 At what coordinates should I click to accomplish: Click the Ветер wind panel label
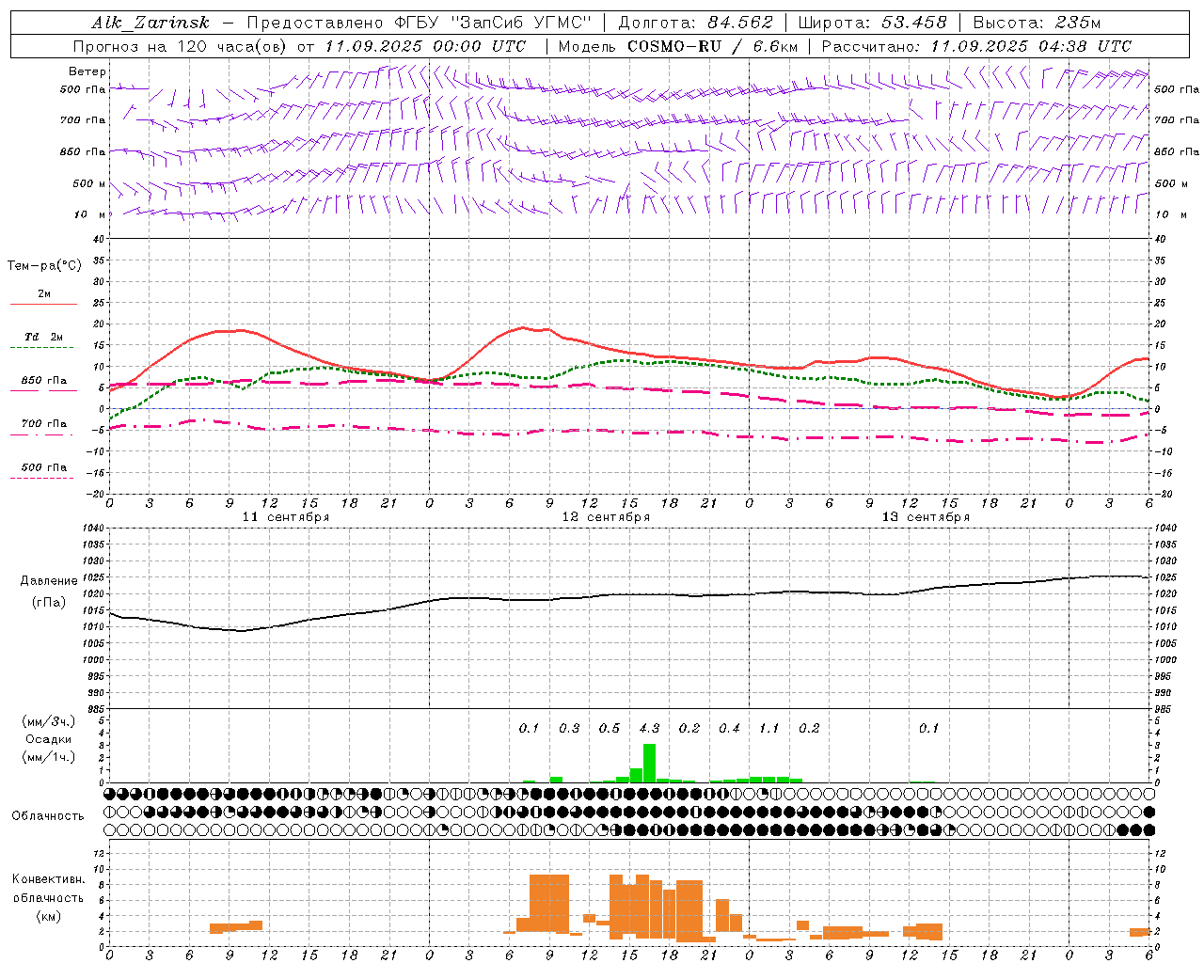click(x=87, y=71)
